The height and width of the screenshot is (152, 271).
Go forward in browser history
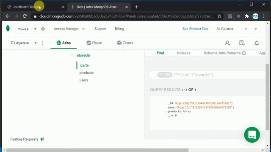pos(16,16)
